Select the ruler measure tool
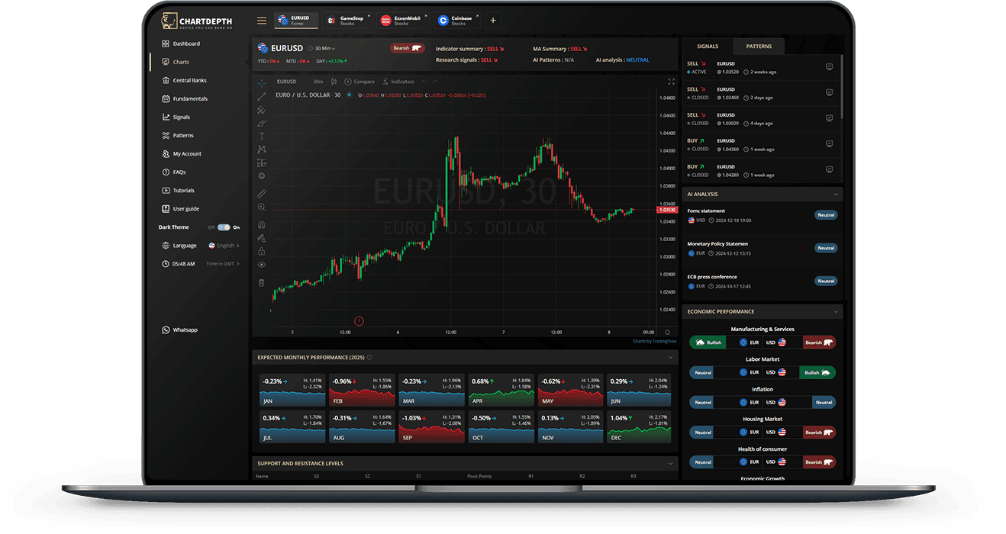This screenshot has width=1006, height=534. (x=262, y=194)
